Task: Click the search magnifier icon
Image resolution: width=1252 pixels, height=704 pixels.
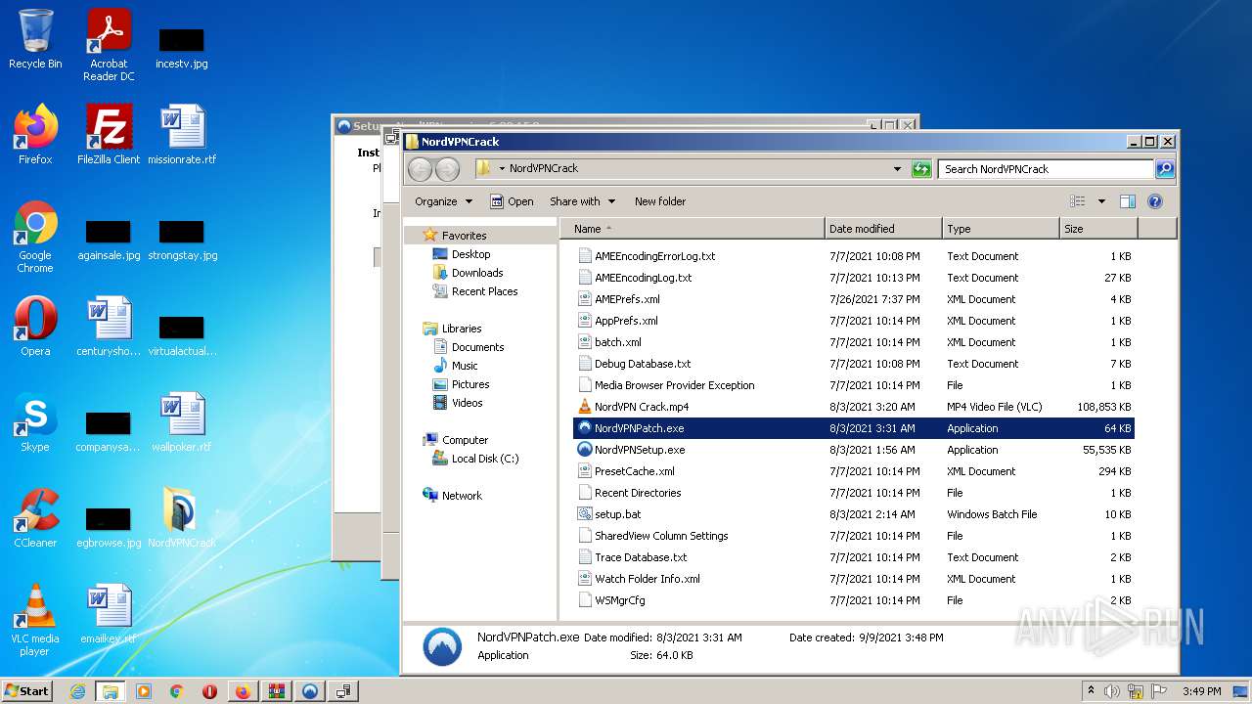Action: (x=1164, y=169)
